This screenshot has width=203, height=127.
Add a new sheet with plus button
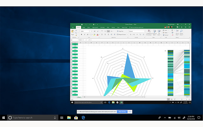pos(85,97)
